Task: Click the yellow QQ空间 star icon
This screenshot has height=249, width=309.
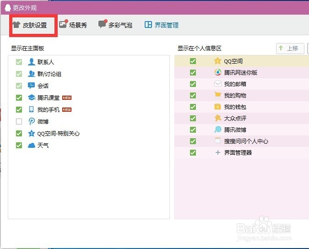Action: (217, 61)
